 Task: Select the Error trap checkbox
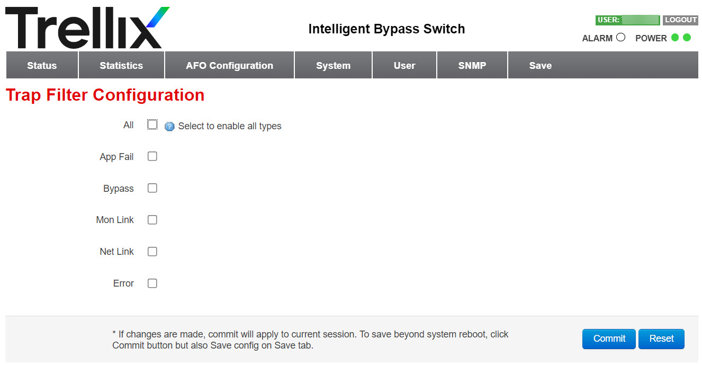pos(152,283)
